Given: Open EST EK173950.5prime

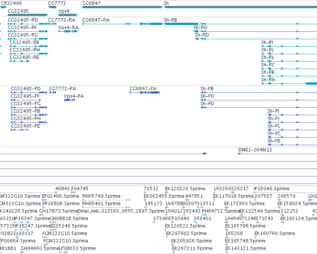Looking at the screenshot, I should (x=244, y=204).
